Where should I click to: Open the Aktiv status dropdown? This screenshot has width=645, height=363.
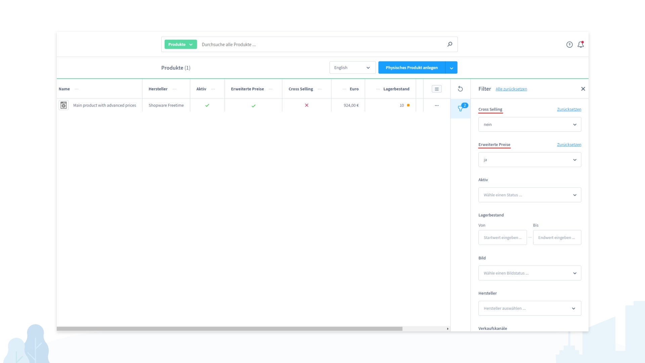529,195
